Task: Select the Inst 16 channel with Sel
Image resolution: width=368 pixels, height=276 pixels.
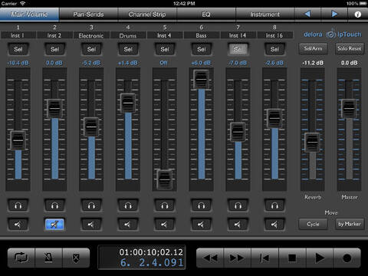Action: (274, 49)
